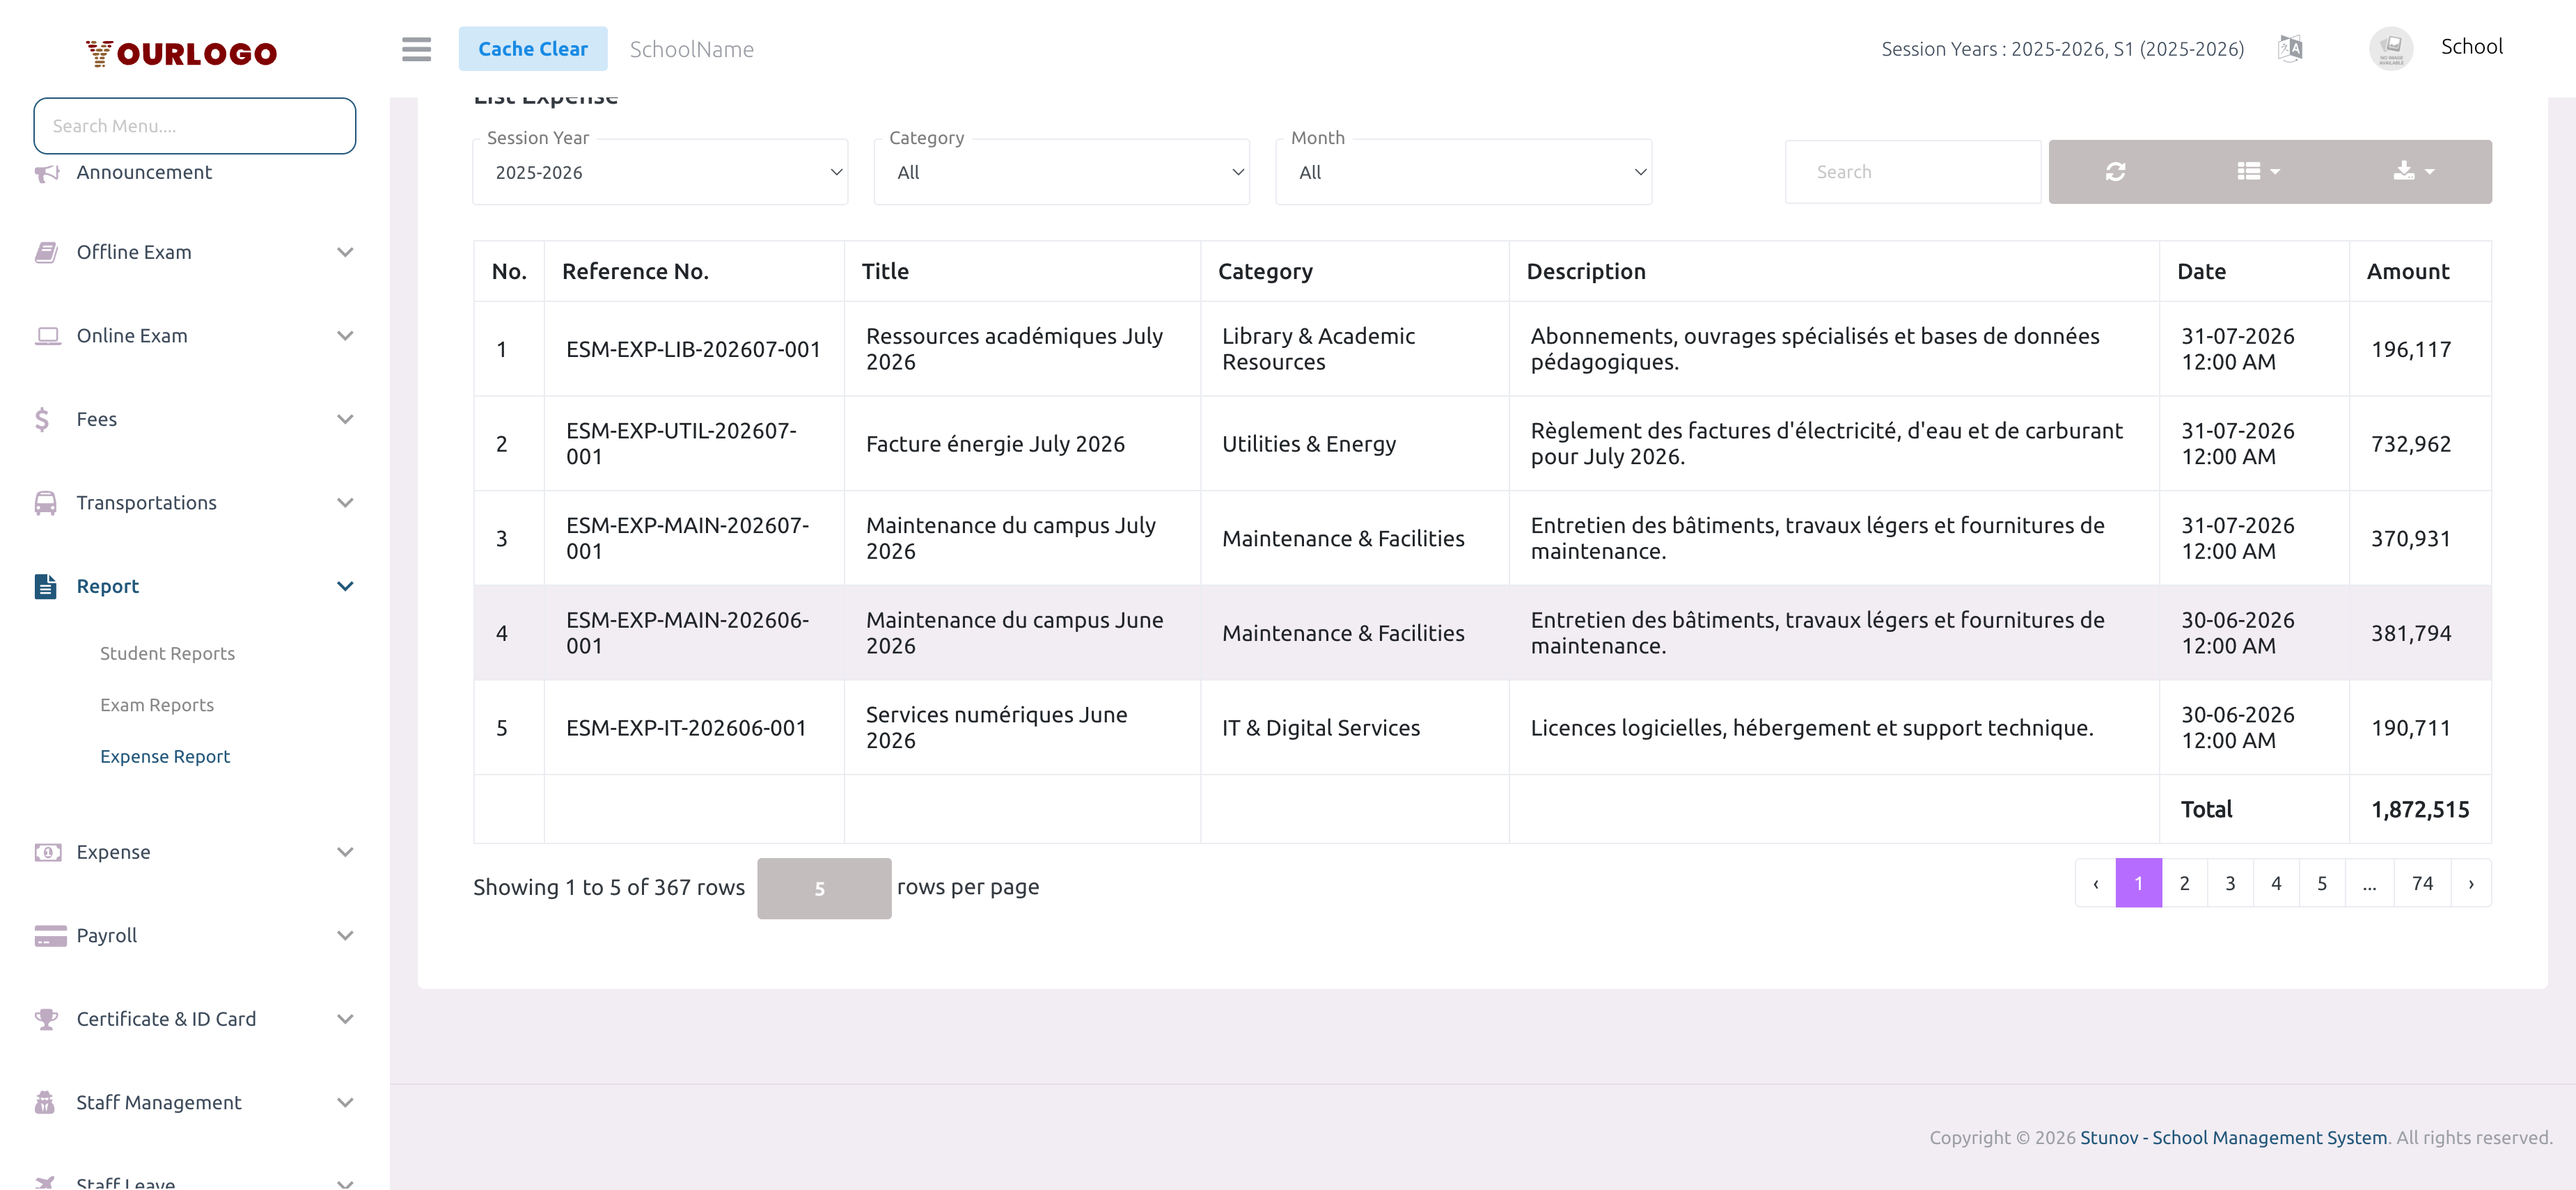The width and height of the screenshot is (2576, 1190).
Task: Select Expense Report under Report menu
Action: (x=165, y=756)
